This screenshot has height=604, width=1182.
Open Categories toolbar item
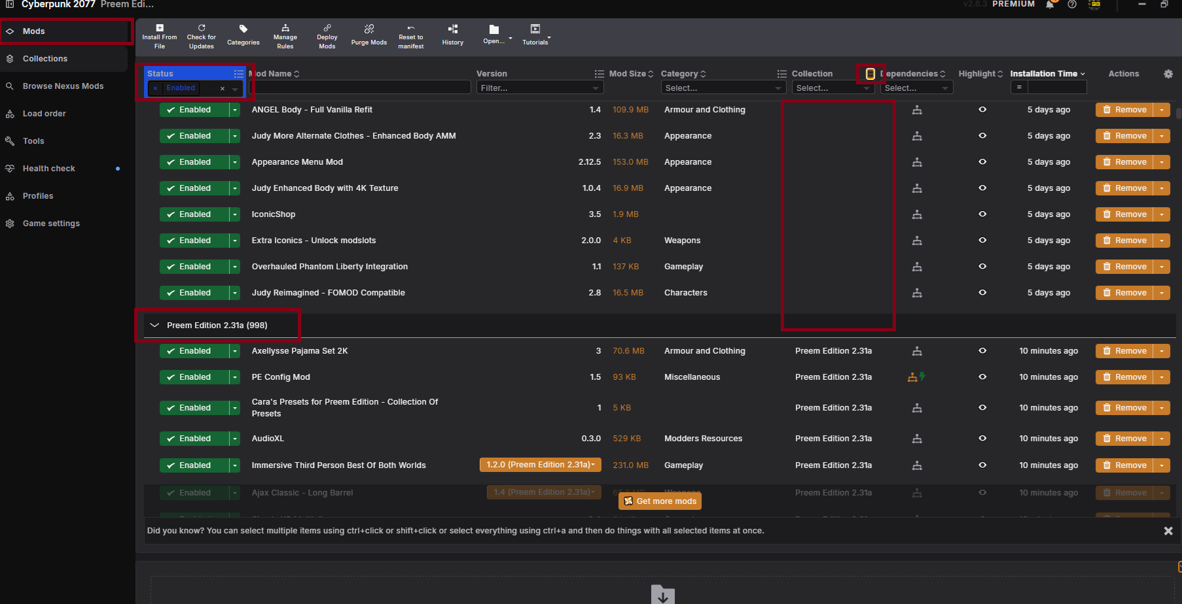coord(243,37)
